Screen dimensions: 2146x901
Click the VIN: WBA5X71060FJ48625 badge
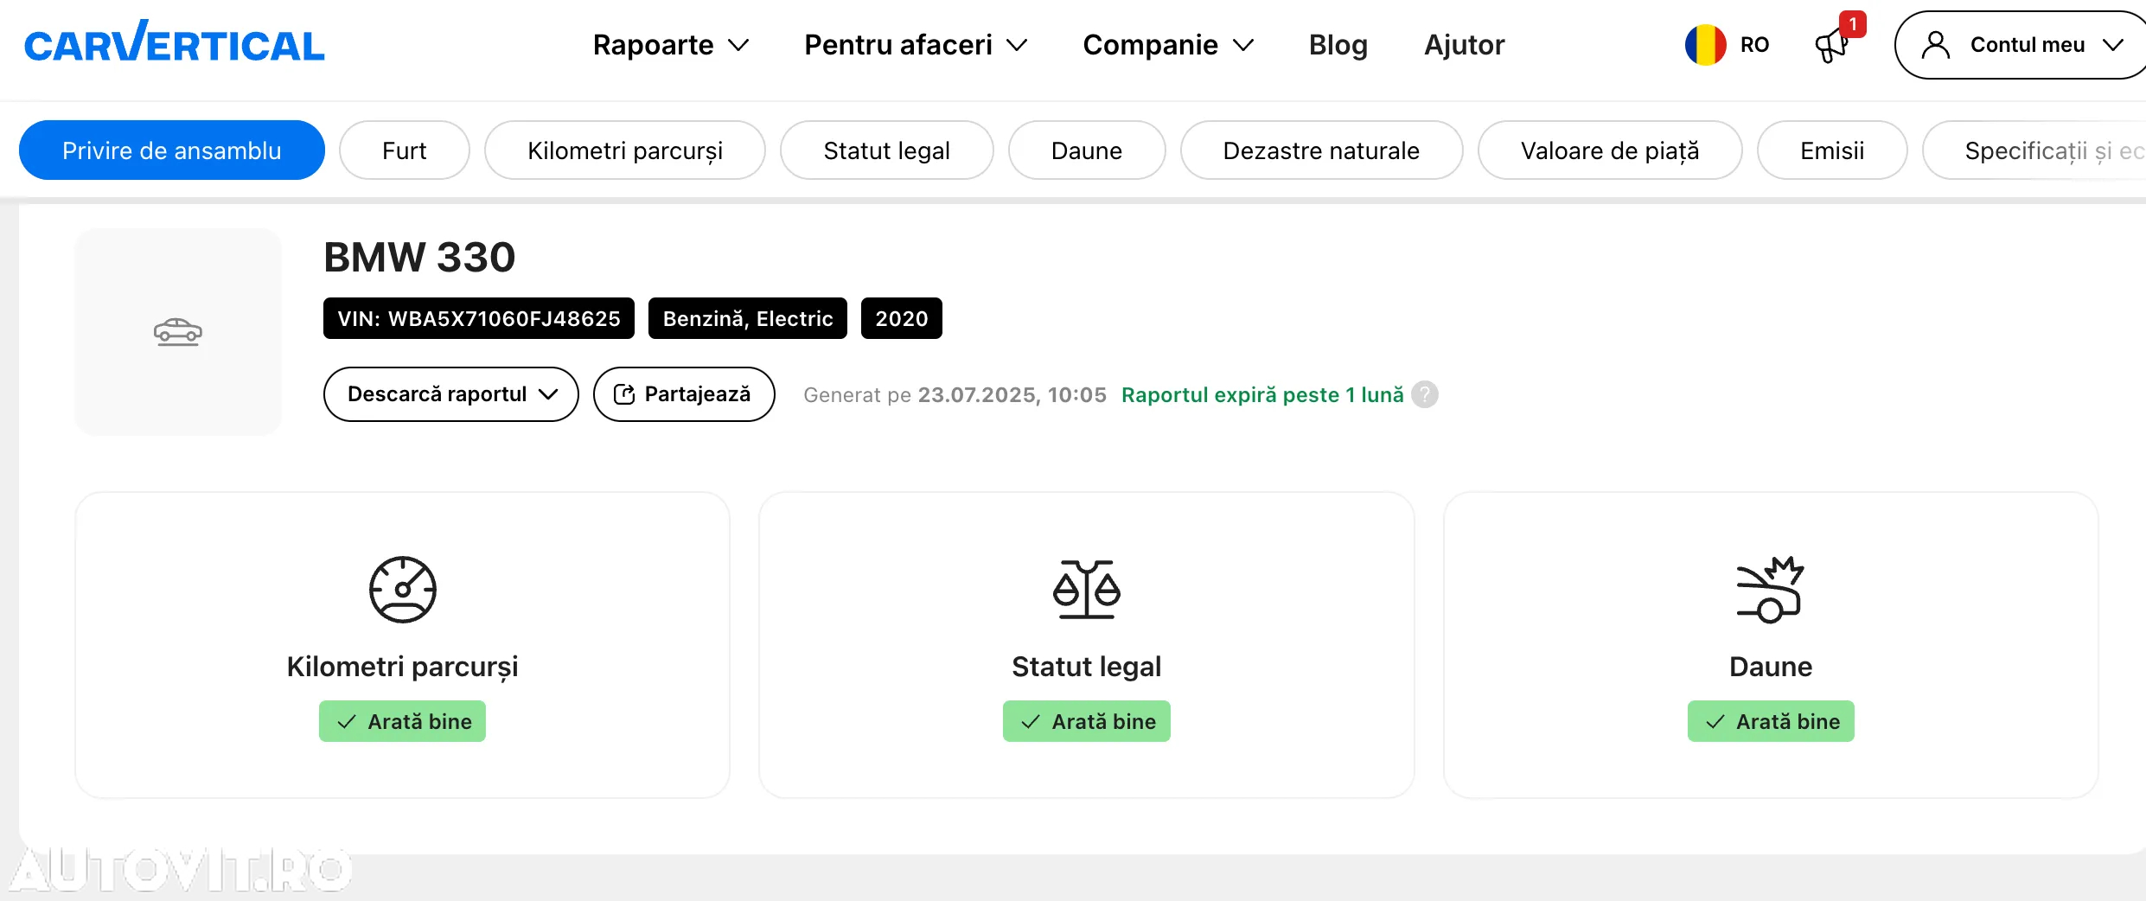coord(479,318)
